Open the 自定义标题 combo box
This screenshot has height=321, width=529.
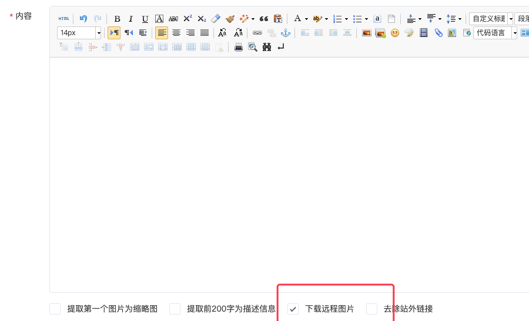click(491, 19)
